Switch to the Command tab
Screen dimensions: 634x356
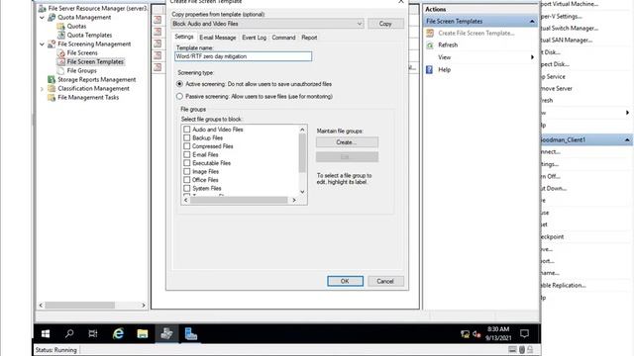click(283, 38)
